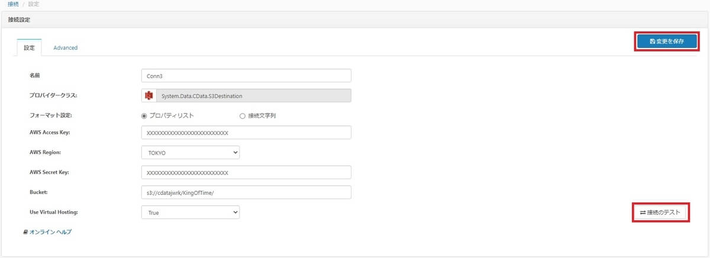This screenshot has width=710, height=258.
Task: Open the AWS Region dropdown
Action: point(190,153)
